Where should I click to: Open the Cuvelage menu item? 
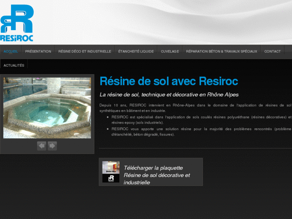tap(170, 51)
